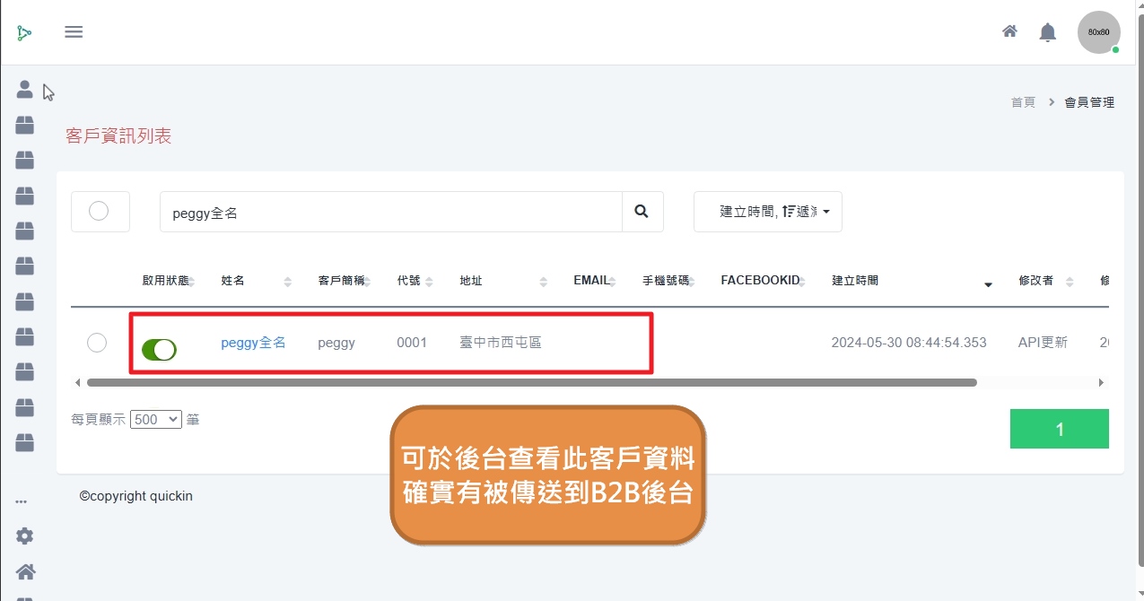Open the member user icon in sidebar

click(x=25, y=90)
